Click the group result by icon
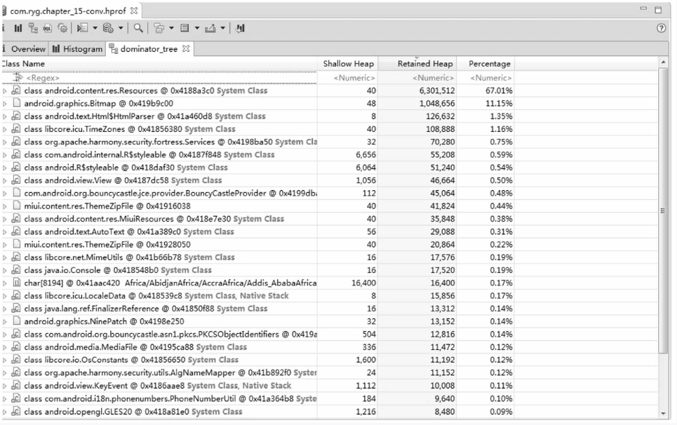Viewport: 677px width, 425px height. [x=159, y=28]
